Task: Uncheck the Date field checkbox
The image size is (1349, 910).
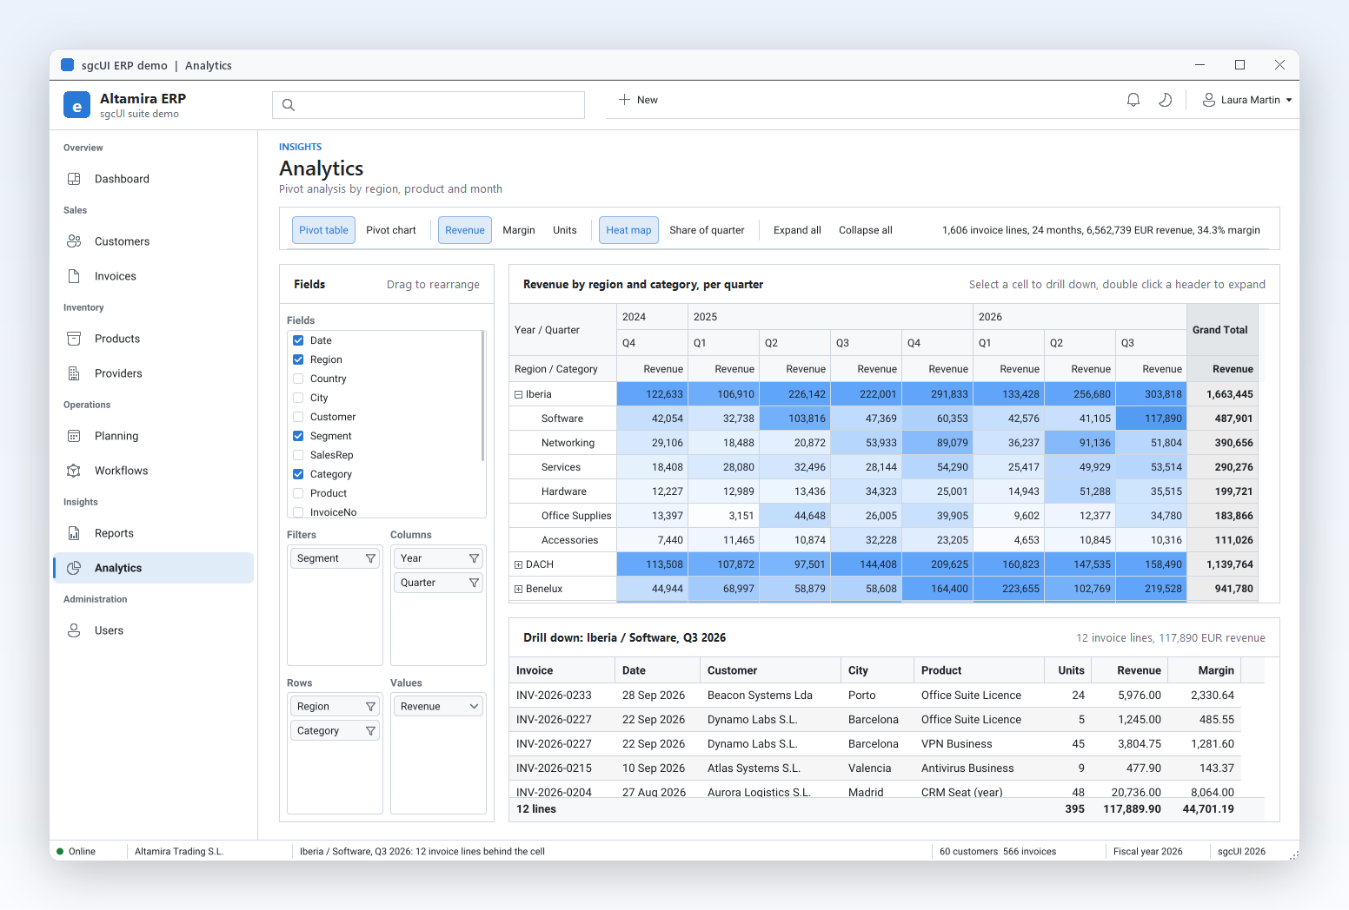Action: (298, 340)
